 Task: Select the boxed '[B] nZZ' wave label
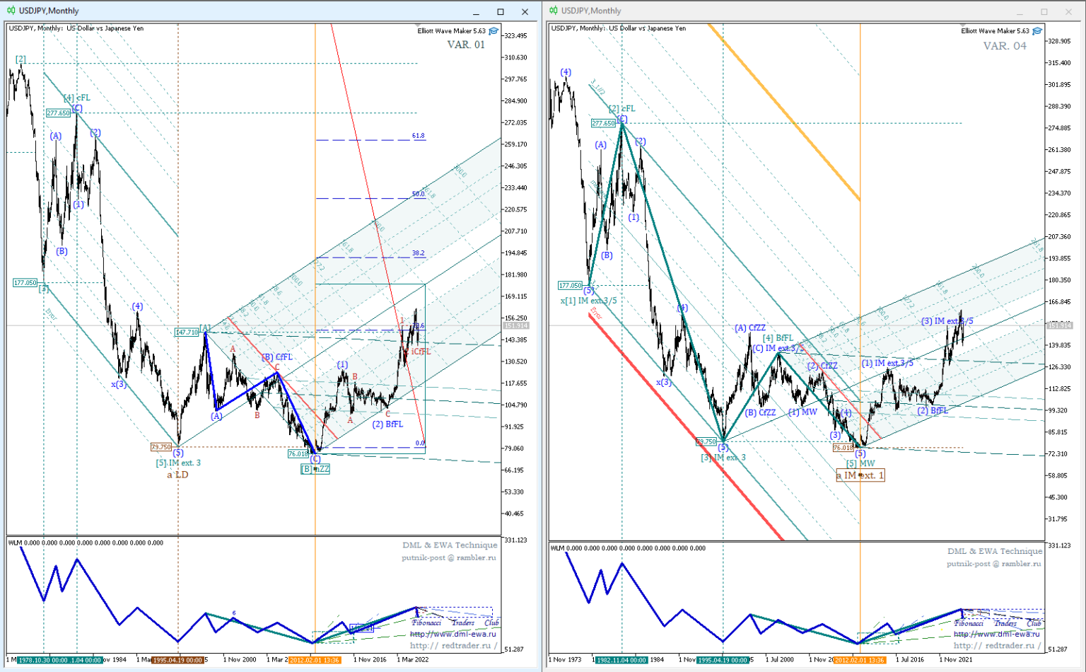(x=315, y=469)
